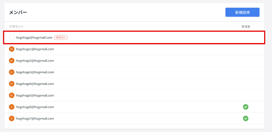Viewport: 272px width, 132px height.
Task: Select the hogehoge7@hogemail.com email
Action: pyautogui.click(x=35, y=119)
